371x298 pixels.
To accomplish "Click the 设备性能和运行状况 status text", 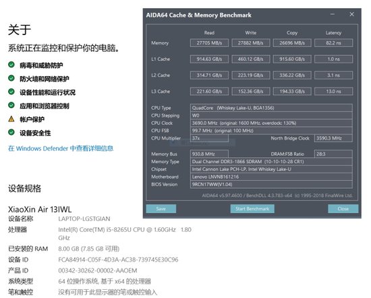I will [x=47, y=92].
